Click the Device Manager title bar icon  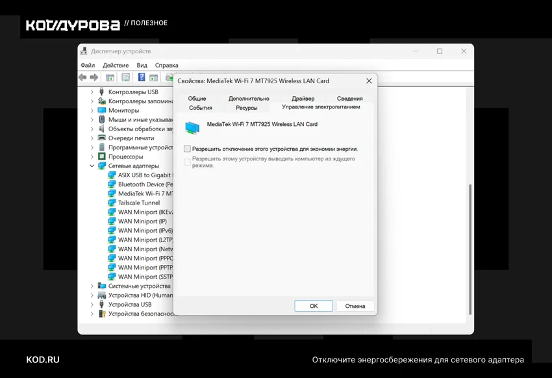[x=83, y=51]
